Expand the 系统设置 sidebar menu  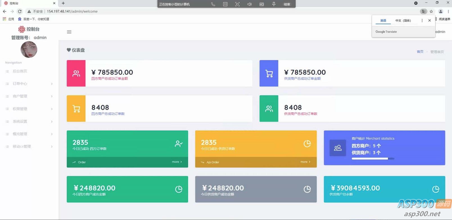pyautogui.click(x=29, y=122)
